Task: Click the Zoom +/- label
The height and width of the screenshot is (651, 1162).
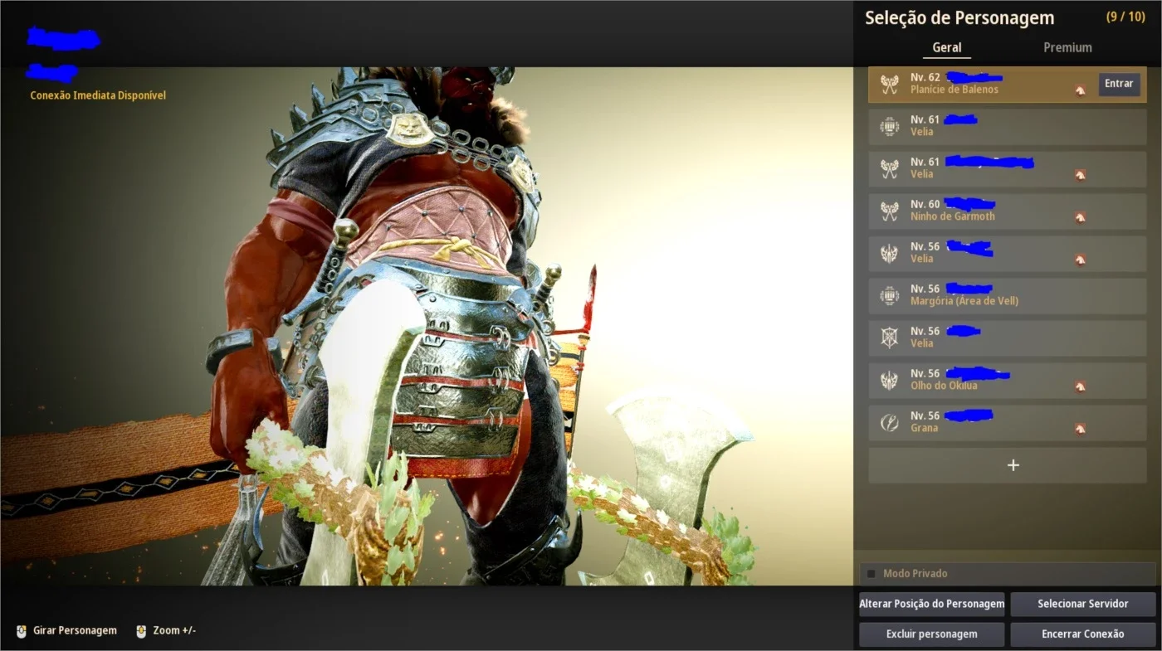Action: [174, 630]
